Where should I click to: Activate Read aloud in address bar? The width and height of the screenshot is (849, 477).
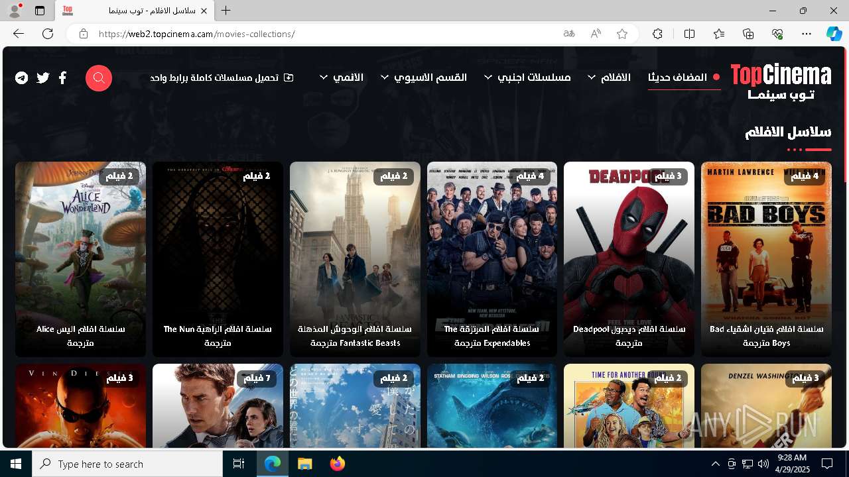pos(596,34)
